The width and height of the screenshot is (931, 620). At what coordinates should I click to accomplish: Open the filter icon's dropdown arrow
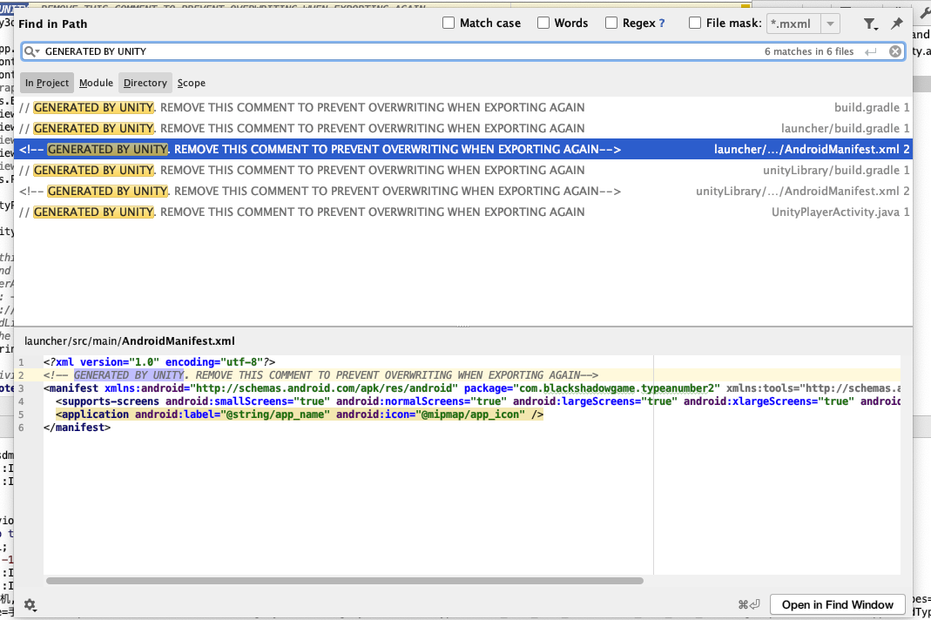[x=876, y=27]
